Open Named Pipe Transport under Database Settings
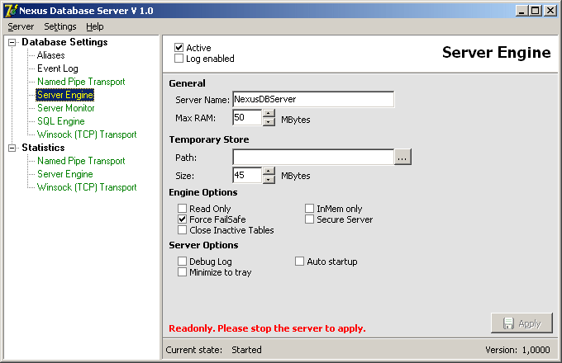 tap(81, 82)
